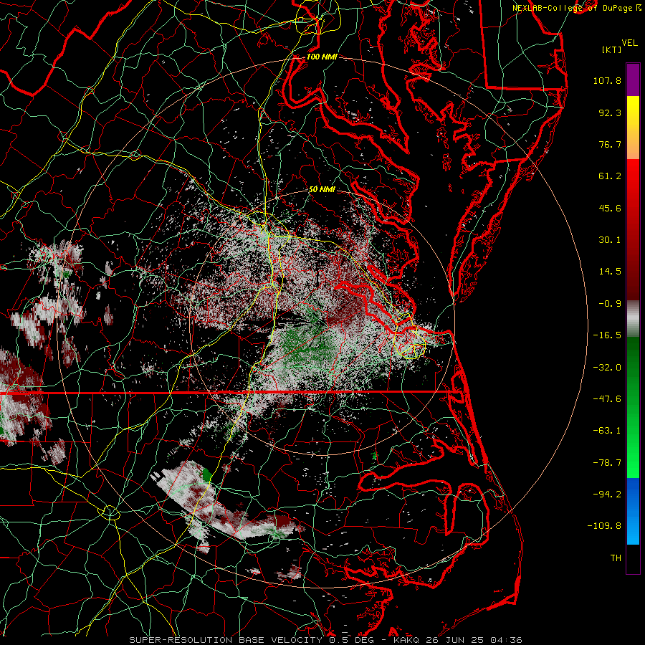
Task: Select the 61.2 legend value
Action: (610, 176)
